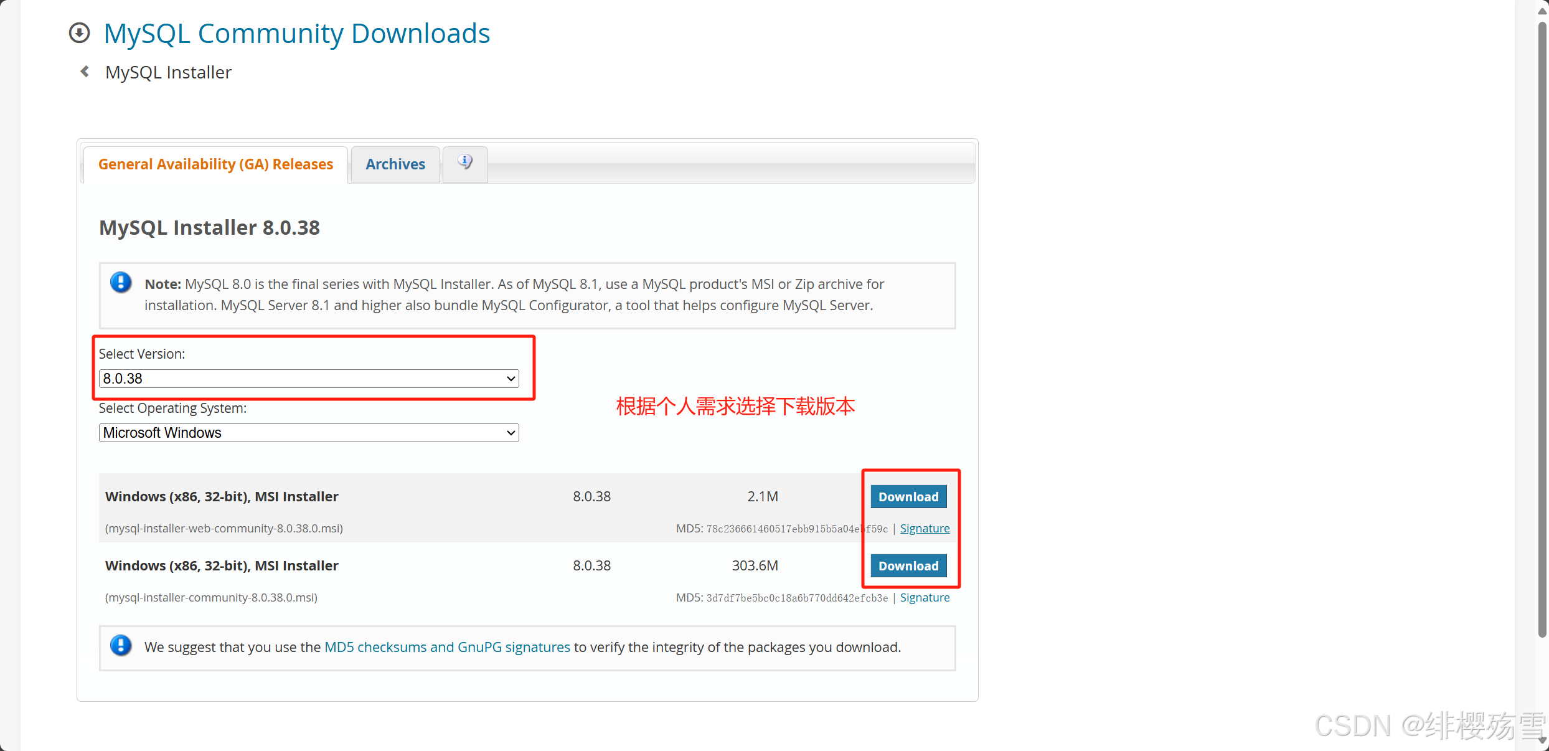Viewport: 1549px width, 751px height.
Task: Toggle between GA Releases and Archives views
Action: click(x=394, y=164)
